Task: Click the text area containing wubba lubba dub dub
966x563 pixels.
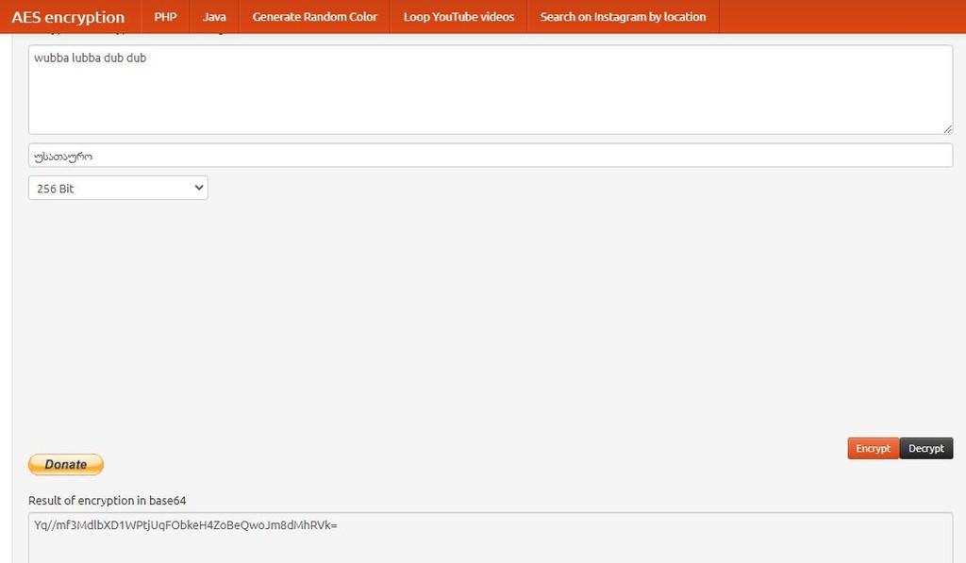Action: (491, 90)
